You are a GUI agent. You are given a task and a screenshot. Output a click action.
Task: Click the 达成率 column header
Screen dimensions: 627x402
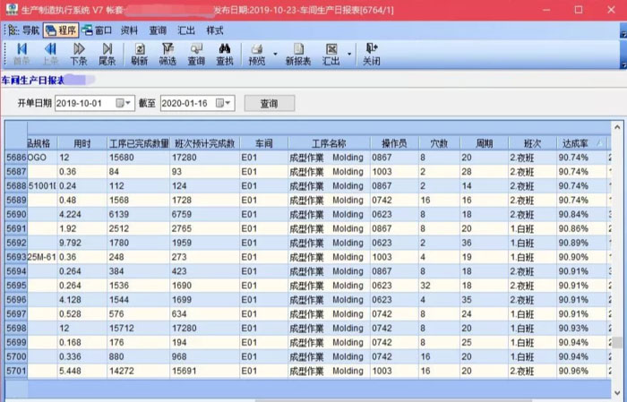coord(574,143)
